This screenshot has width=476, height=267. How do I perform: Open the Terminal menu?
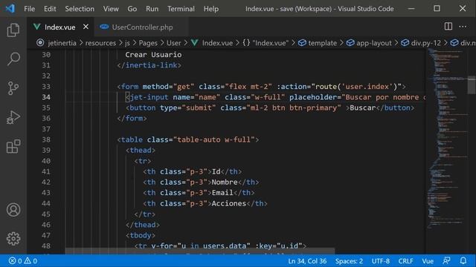point(181,9)
